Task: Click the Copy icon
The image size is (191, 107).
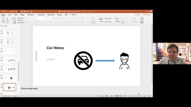Action: [x=7, y=20]
